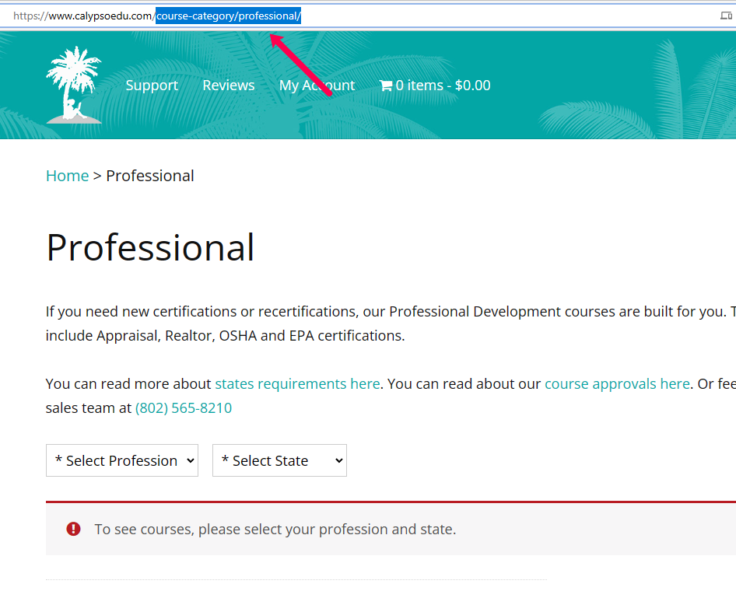Expand the Select Profession dropdown

pos(122,460)
